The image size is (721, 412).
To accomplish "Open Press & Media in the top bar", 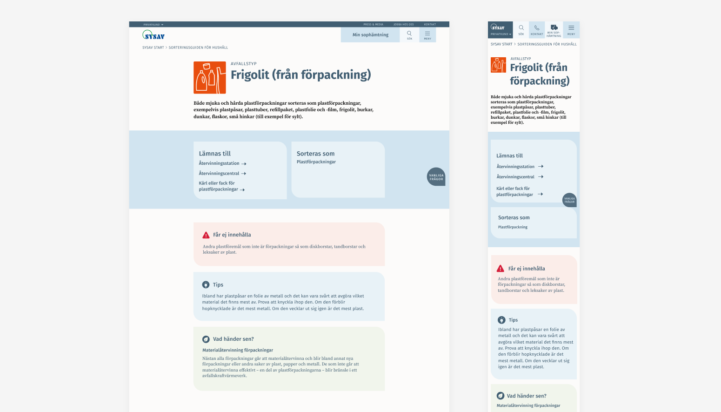I will 373,25.
